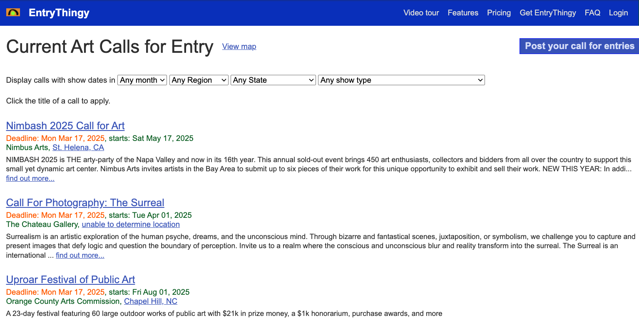The width and height of the screenshot is (639, 323).
Task: Open Call For Photography: The Surreal
Action: tap(85, 203)
